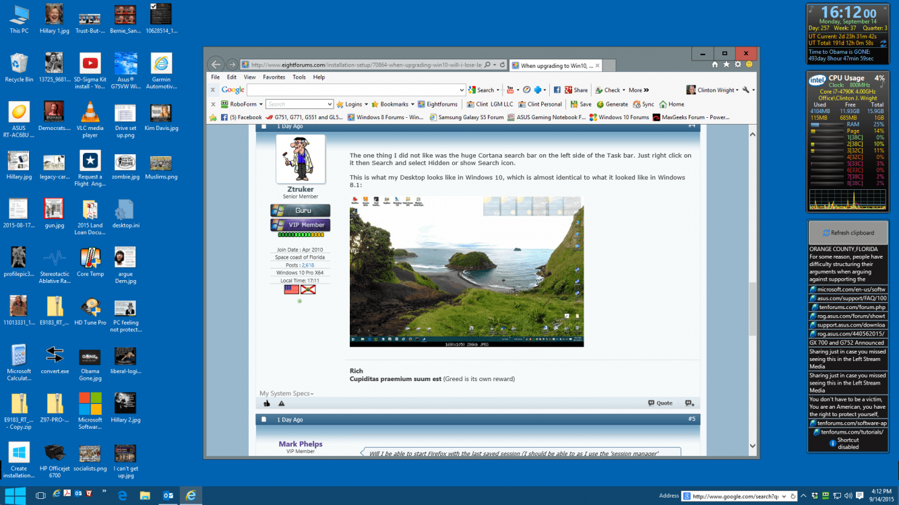This screenshot has height=505, width=899.
Task: Launch Microsoft Edge from the taskbar
Action: (x=122, y=495)
